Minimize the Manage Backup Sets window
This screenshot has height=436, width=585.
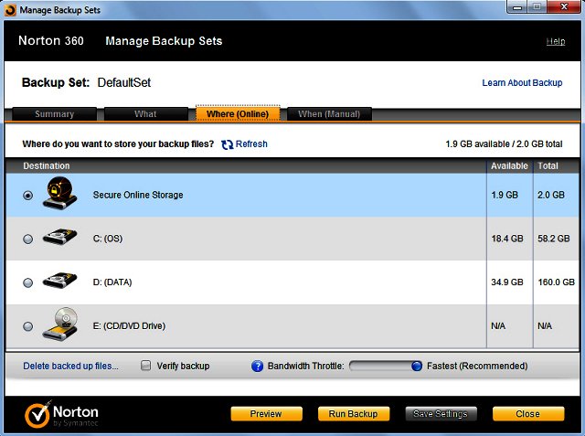(517, 7)
